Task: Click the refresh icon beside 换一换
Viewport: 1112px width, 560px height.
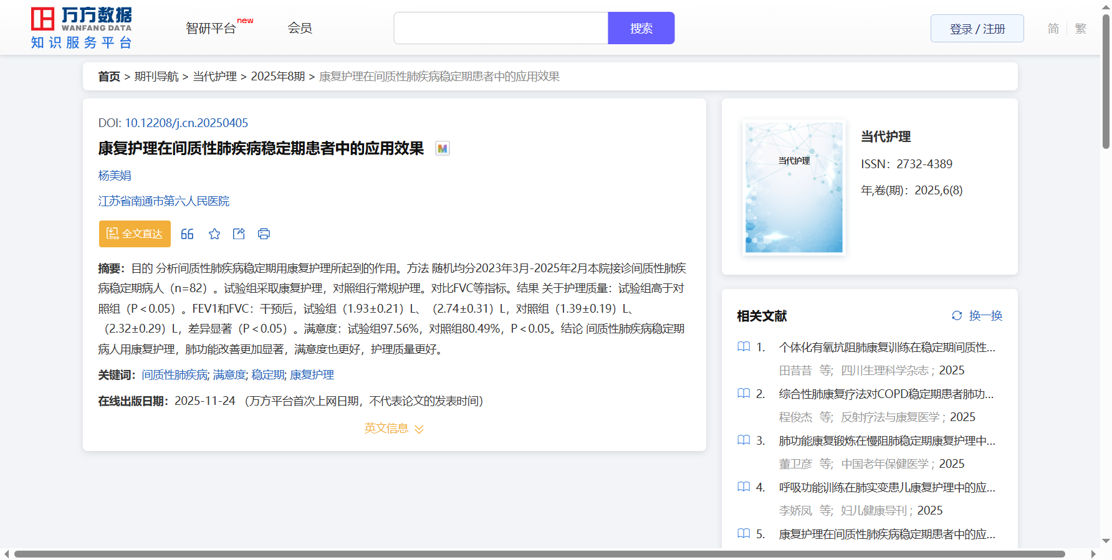Action: click(x=957, y=316)
